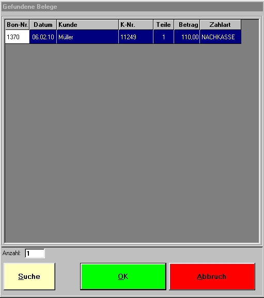Select the customer name Müller cell

88,37
